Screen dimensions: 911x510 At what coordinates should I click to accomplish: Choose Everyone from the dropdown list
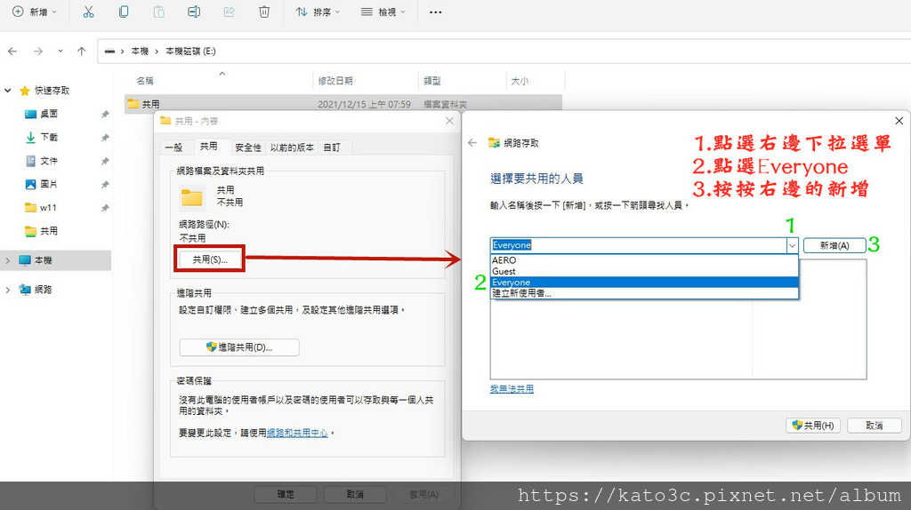(644, 282)
